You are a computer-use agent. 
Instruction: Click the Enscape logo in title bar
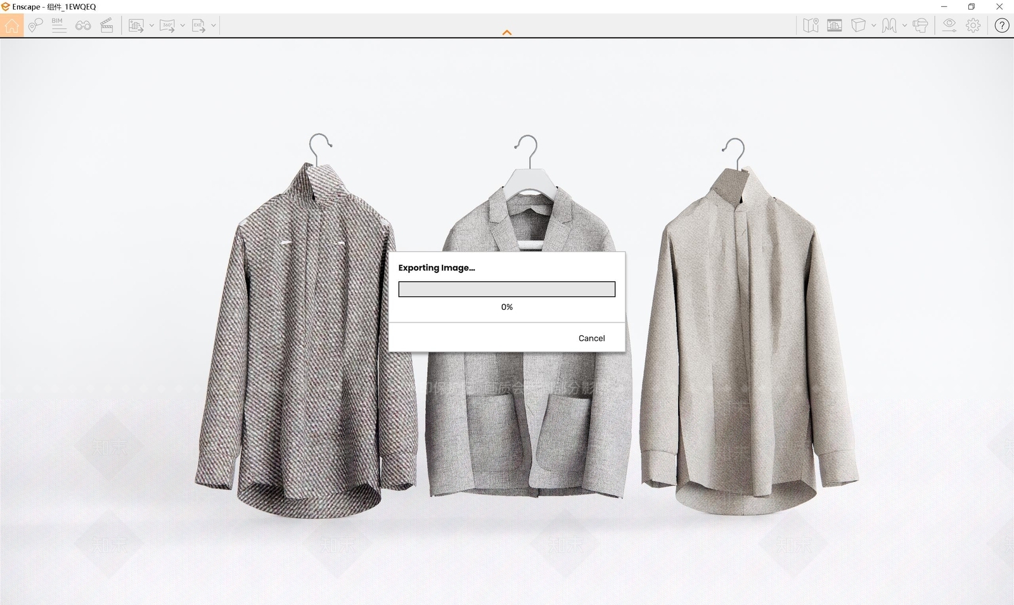pos(6,7)
